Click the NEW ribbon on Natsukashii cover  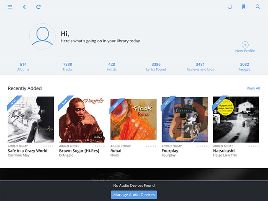point(219,103)
